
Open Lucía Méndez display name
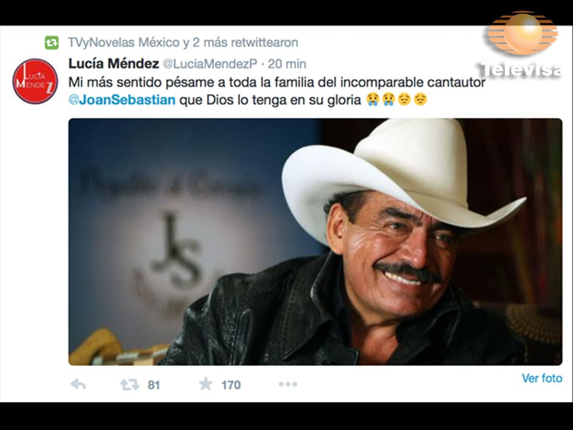[113, 64]
